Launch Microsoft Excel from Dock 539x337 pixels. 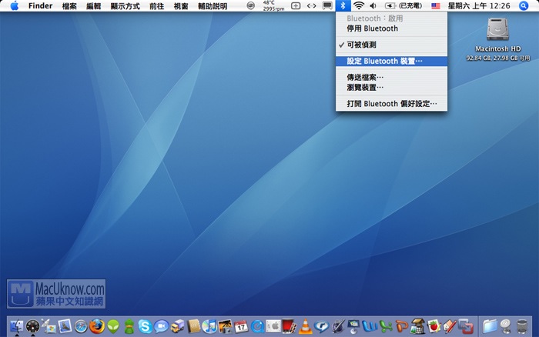(386, 326)
